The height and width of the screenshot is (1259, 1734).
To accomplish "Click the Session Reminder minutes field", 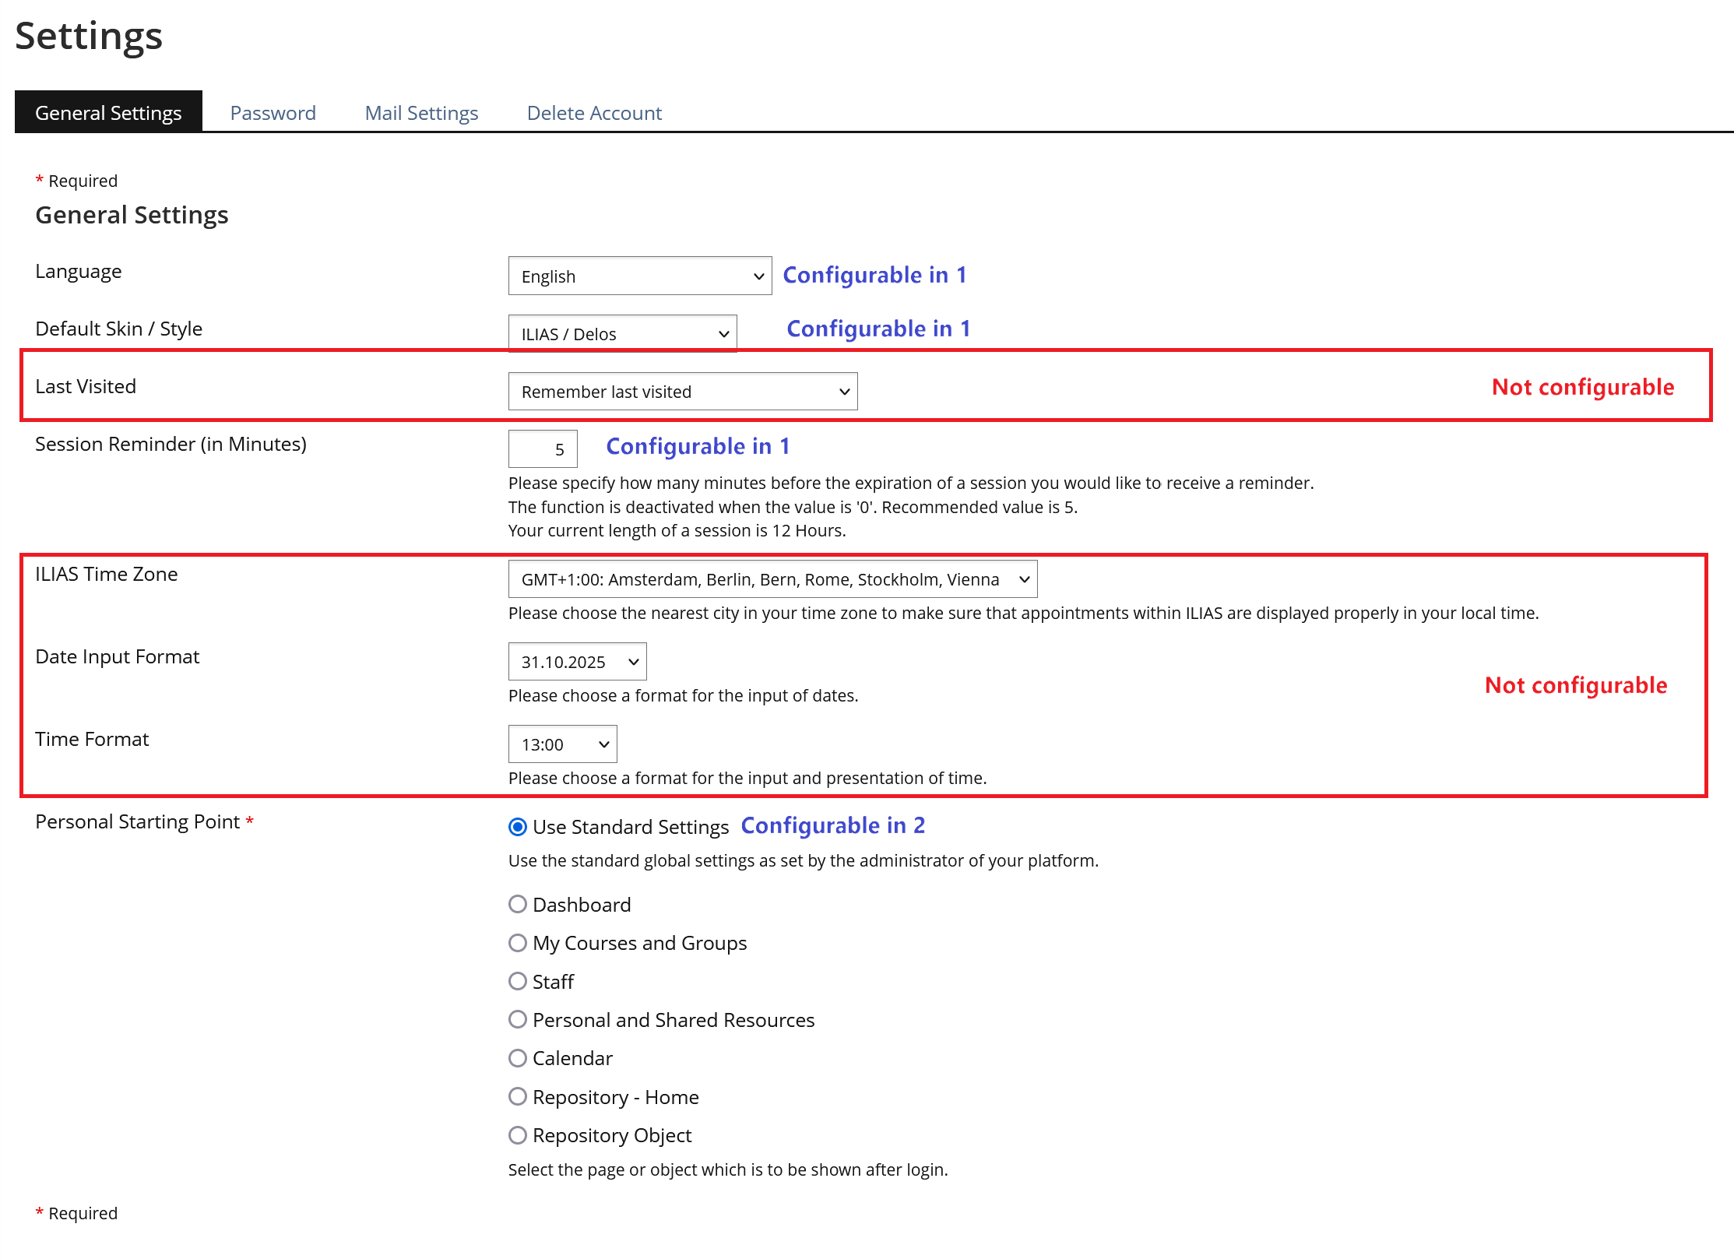I will pyautogui.click(x=543, y=449).
